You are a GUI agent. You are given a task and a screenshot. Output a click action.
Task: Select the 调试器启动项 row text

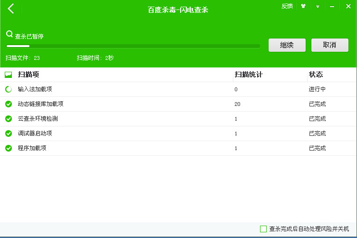(x=35, y=133)
